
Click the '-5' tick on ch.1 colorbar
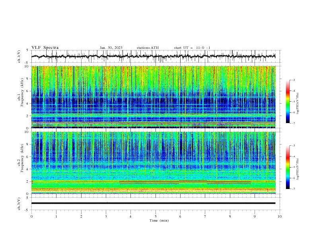click(x=294, y=102)
